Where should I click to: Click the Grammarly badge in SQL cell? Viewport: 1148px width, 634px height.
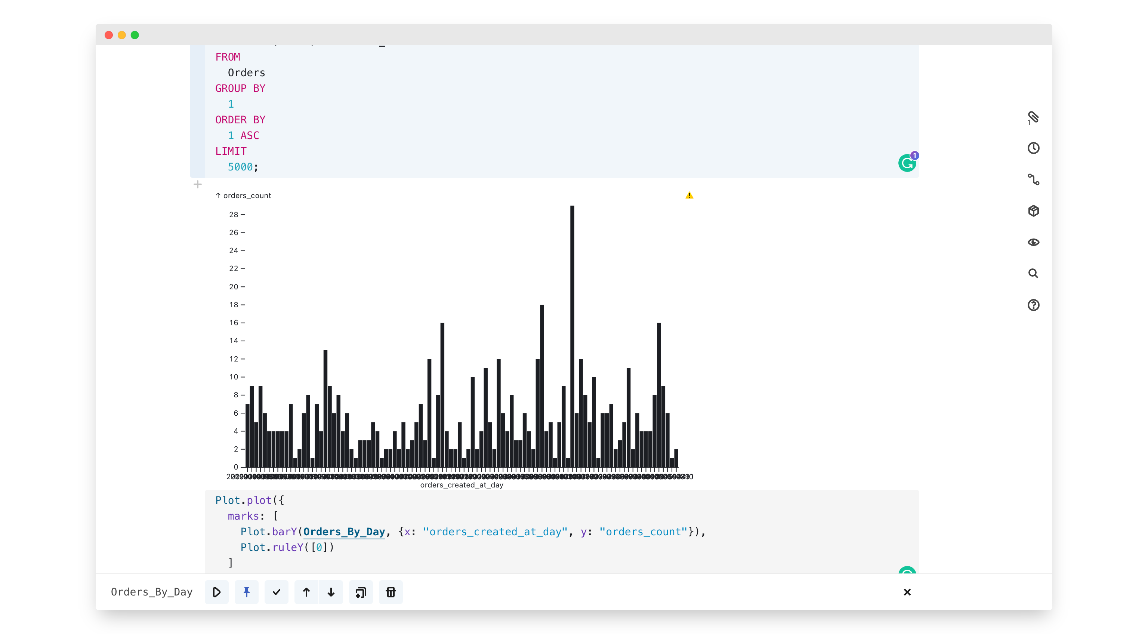(907, 163)
